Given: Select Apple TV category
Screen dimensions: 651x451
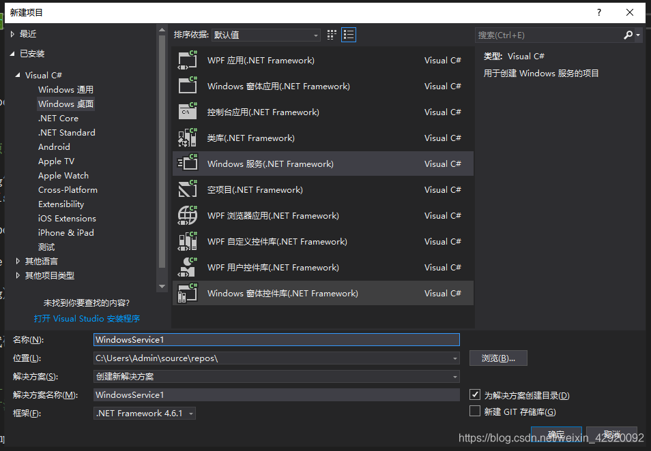Looking at the screenshot, I should pyautogui.click(x=56, y=161).
